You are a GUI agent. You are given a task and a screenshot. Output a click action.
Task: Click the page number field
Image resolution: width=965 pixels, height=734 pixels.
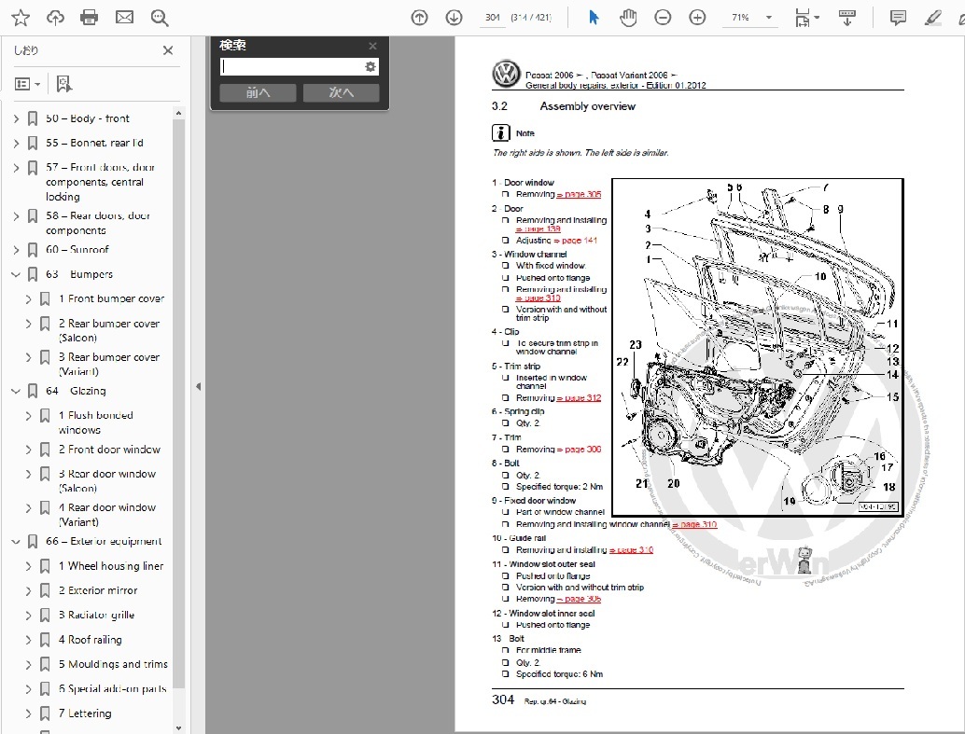pyautogui.click(x=493, y=18)
